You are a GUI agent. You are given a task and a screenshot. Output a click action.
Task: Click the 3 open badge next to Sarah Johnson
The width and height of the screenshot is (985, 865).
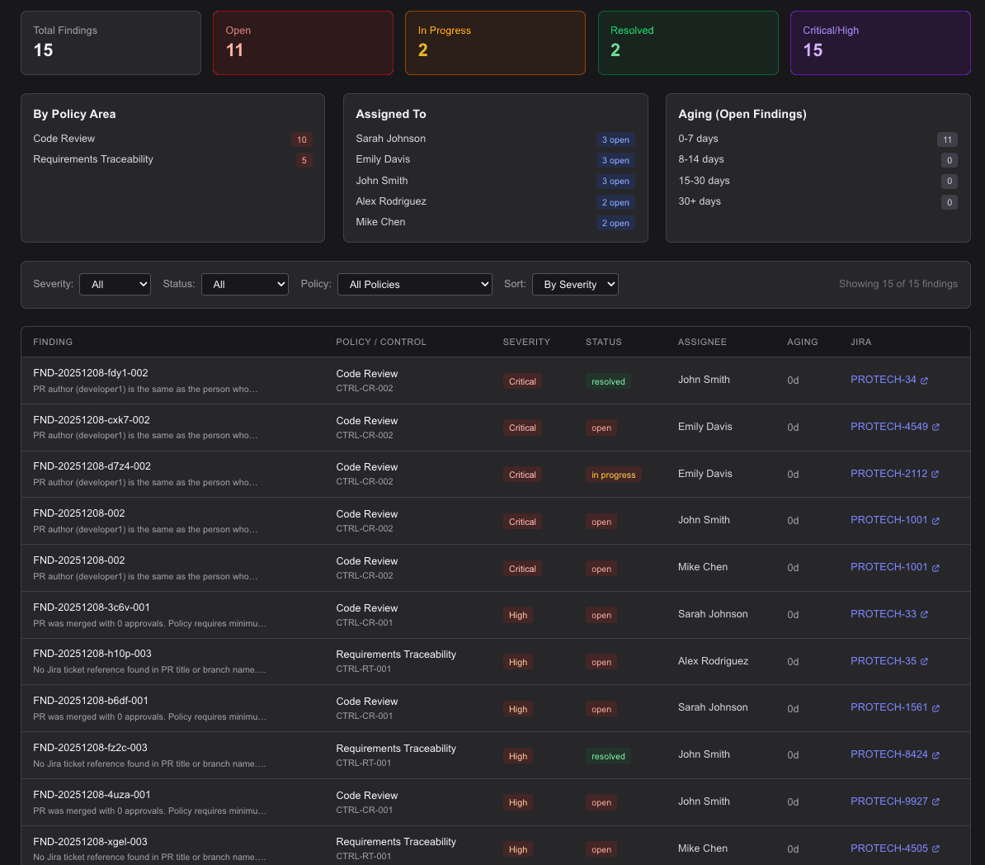(615, 139)
